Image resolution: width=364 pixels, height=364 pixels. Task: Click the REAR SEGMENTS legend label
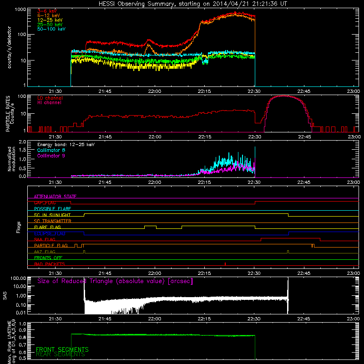click(61, 354)
